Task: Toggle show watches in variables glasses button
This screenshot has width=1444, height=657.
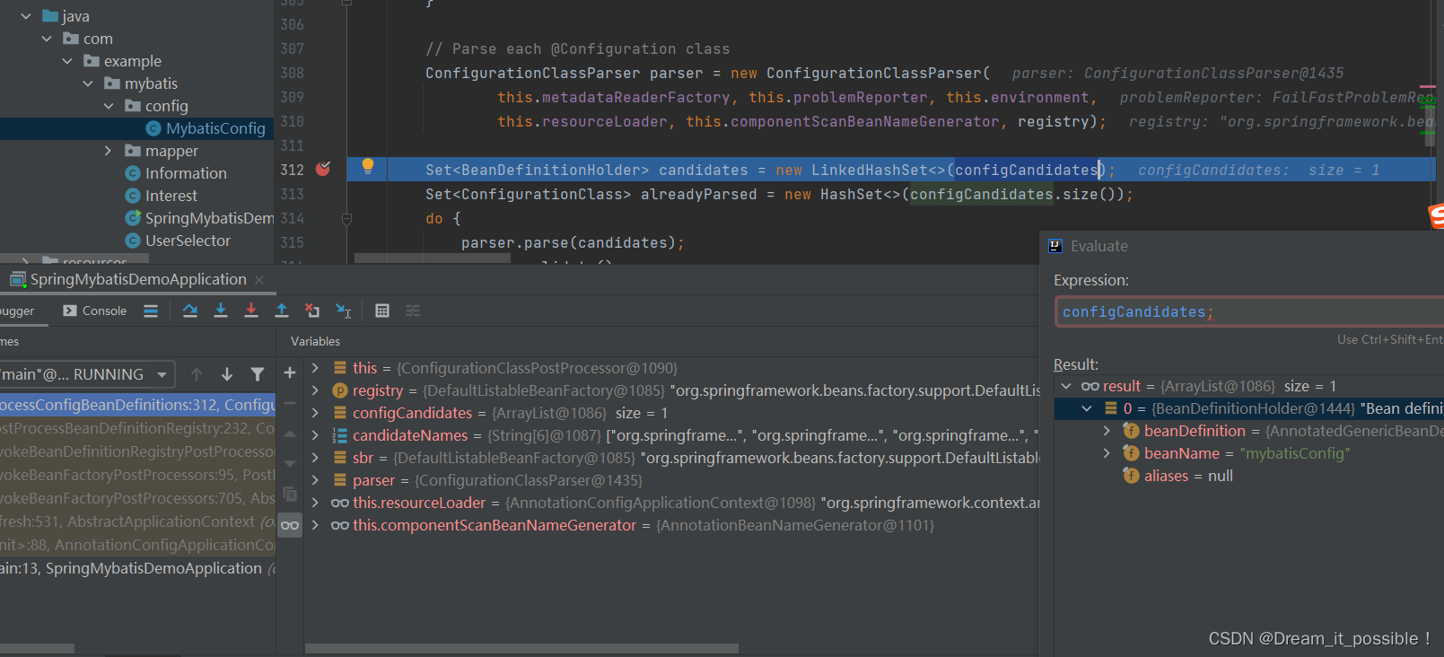Action: 290,525
